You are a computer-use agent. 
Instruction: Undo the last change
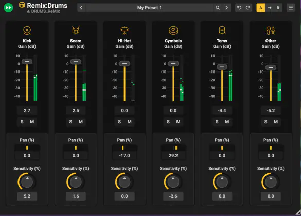[239, 8]
